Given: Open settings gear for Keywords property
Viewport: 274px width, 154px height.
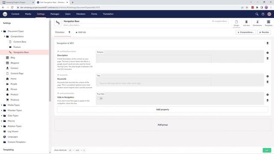Looking at the screenshot, I should 268,76.
